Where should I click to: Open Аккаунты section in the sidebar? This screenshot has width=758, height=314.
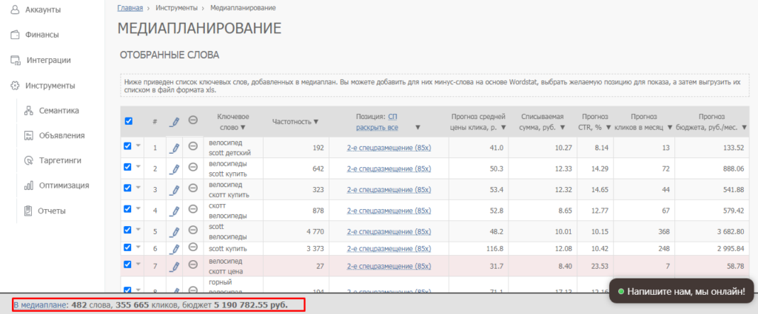[x=43, y=10]
